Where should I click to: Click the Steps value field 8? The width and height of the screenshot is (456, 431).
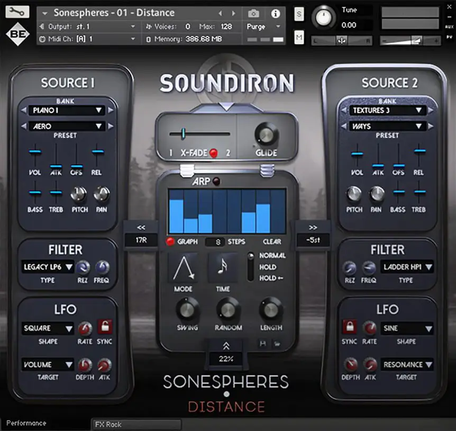coord(215,242)
